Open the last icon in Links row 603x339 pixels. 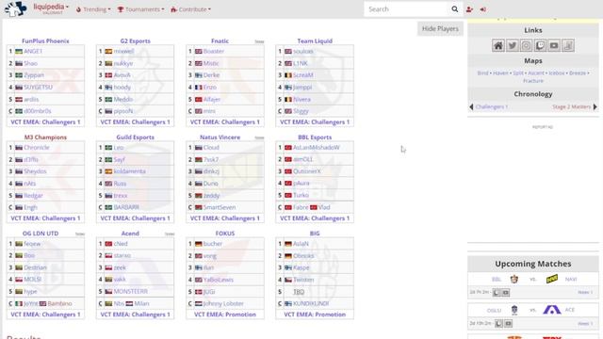tap(568, 45)
